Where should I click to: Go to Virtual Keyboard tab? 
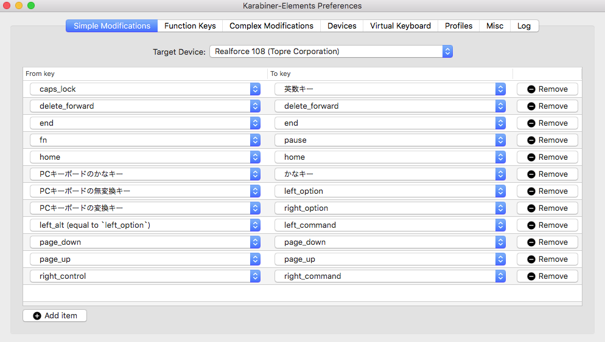pyautogui.click(x=400, y=26)
